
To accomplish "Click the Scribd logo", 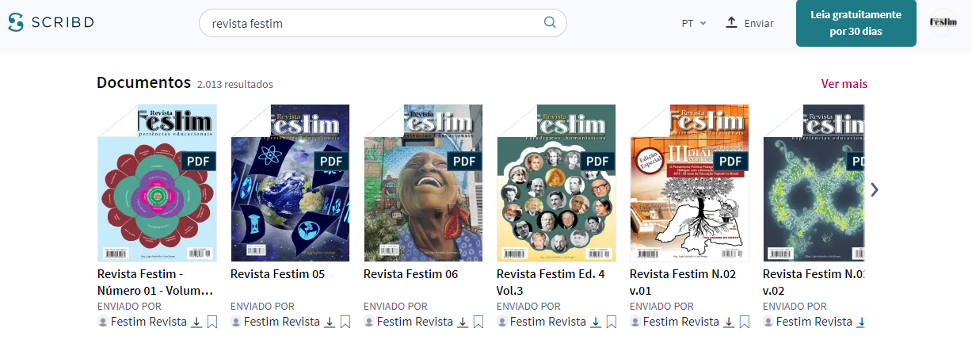I will point(51,22).
